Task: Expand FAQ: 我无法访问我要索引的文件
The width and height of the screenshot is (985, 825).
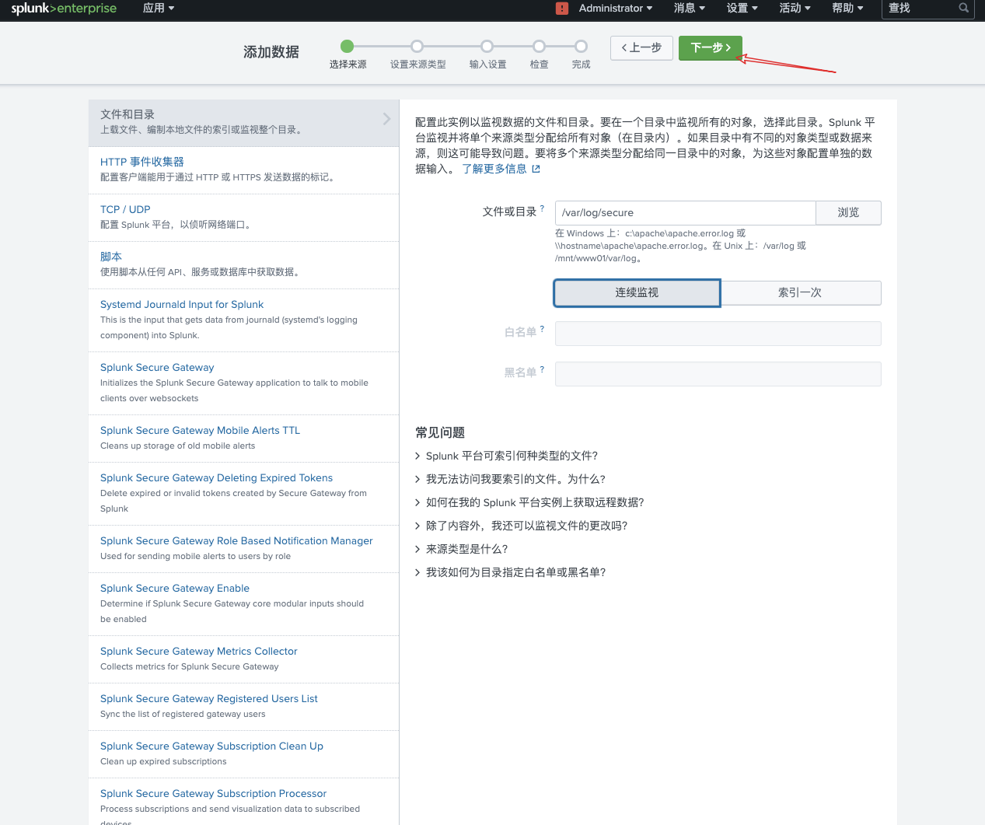Action: pos(511,479)
